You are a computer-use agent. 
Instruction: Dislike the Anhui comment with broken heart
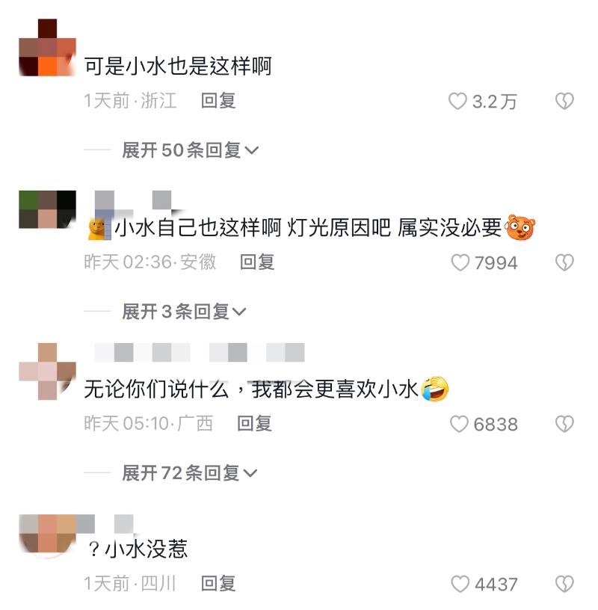coord(564,262)
